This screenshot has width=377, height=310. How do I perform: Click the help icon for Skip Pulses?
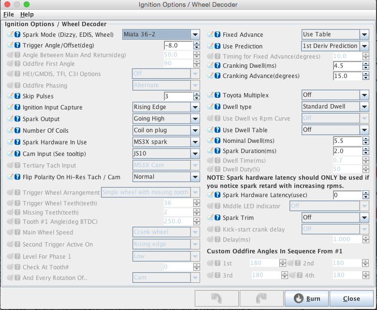(17, 96)
